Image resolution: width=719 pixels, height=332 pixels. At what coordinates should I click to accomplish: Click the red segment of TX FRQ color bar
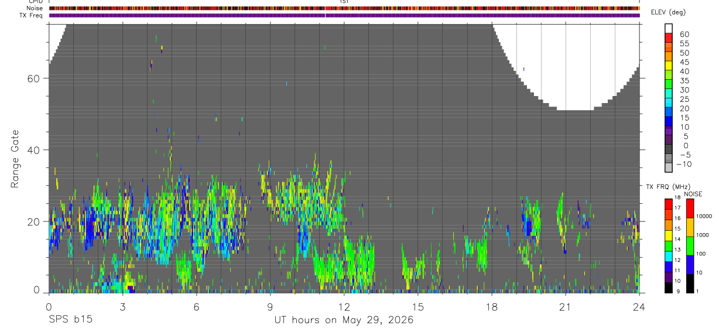pyautogui.click(x=669, y=204)
